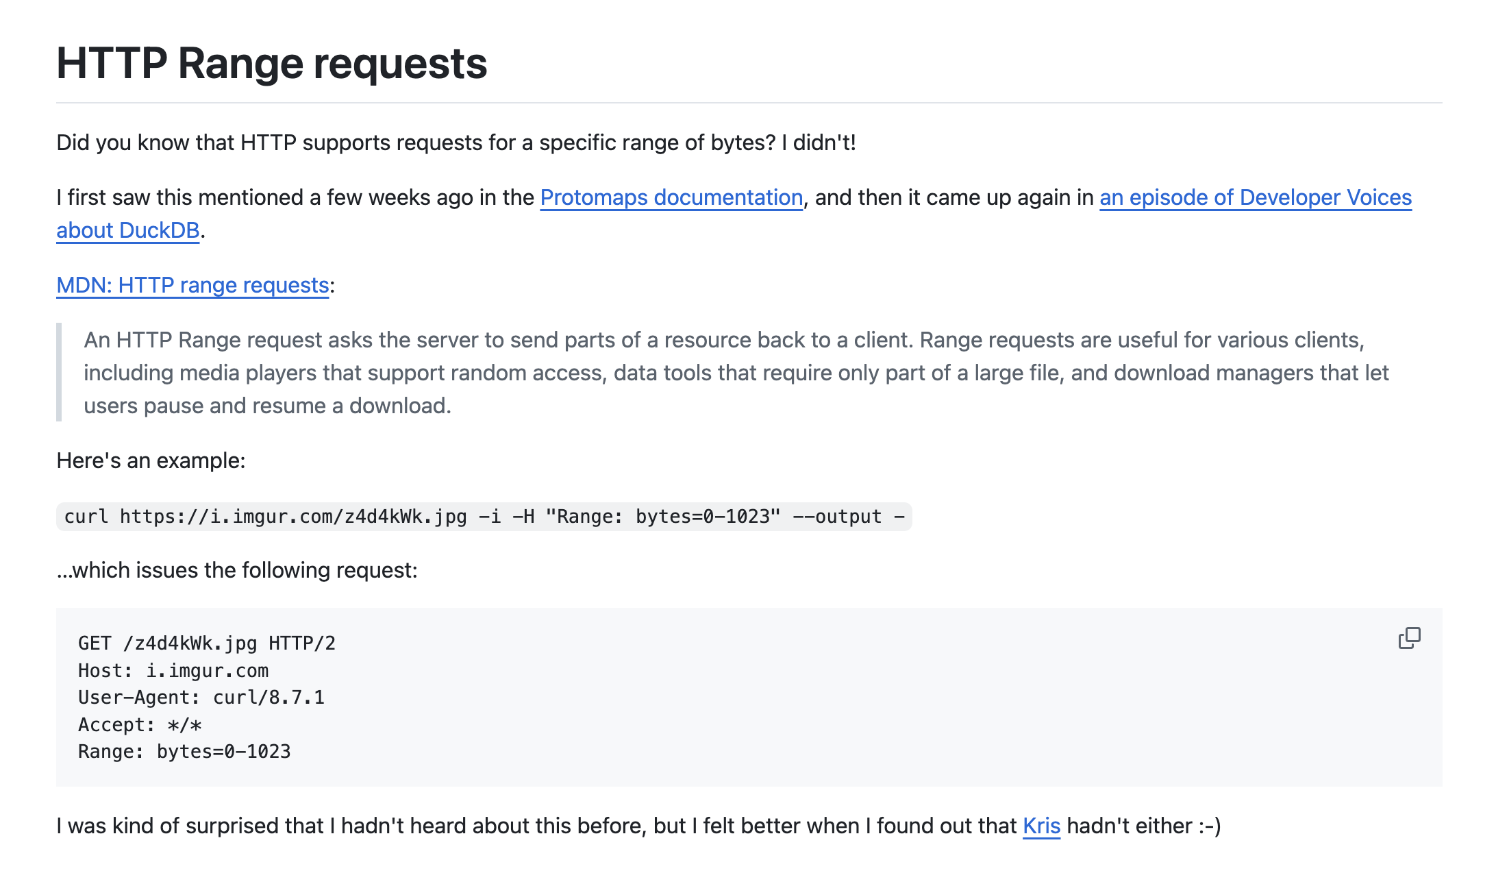Click the 'Did you know that HTTP' paragraph
The height and width of the screenshot is (884, 1496).
[x=456, y=143]
